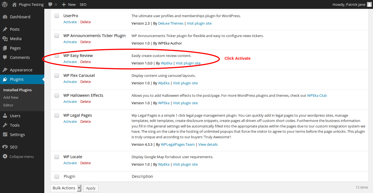
Task: Click the plus New icon in admin bar
Action: 64,4
